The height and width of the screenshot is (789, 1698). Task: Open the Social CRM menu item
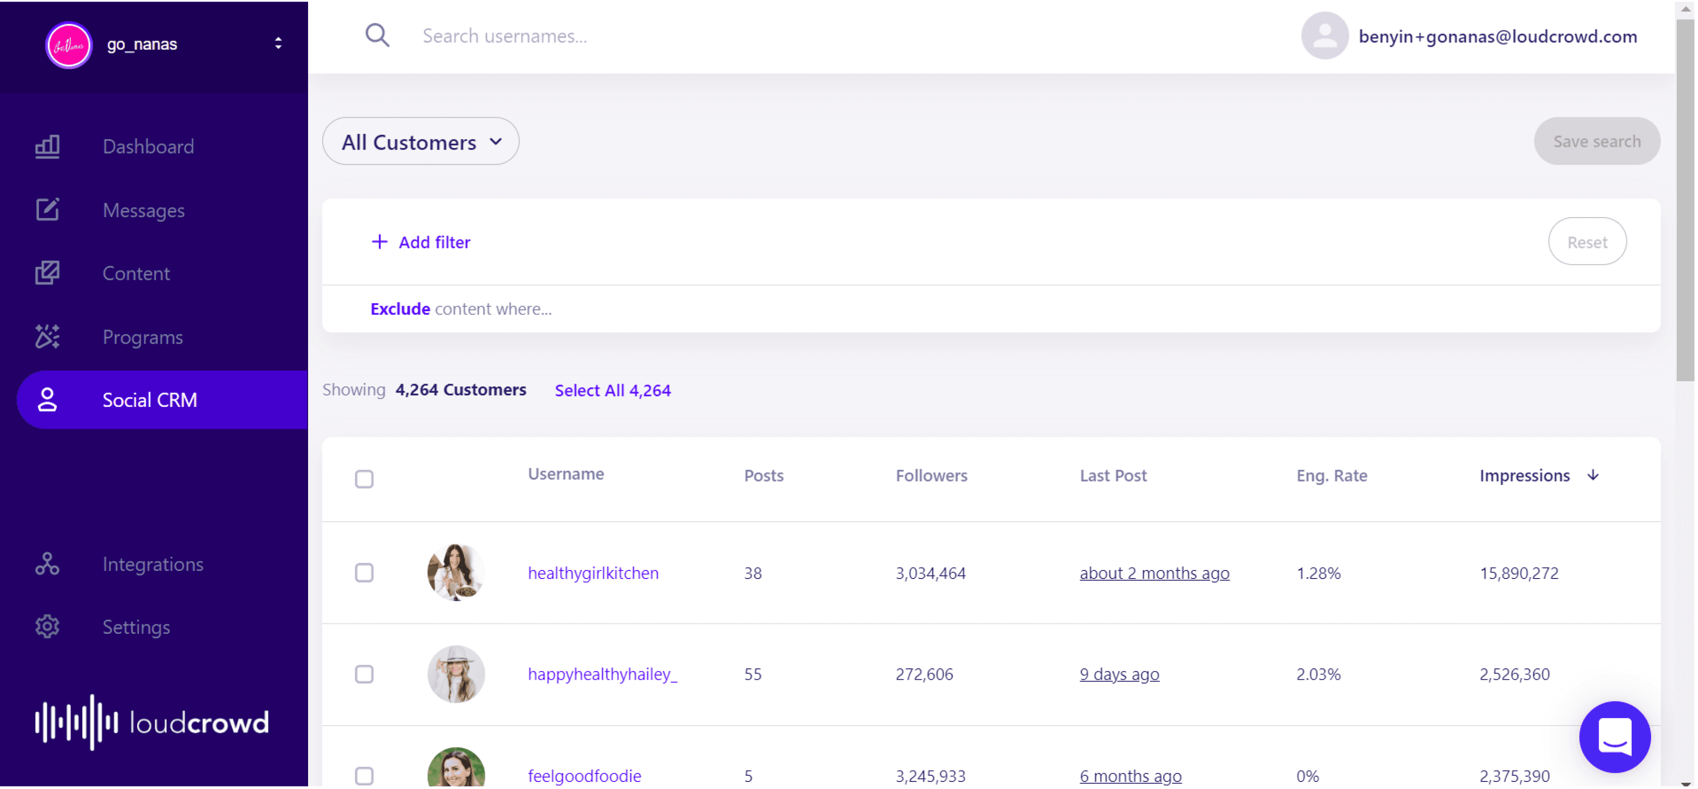point(150,400)
